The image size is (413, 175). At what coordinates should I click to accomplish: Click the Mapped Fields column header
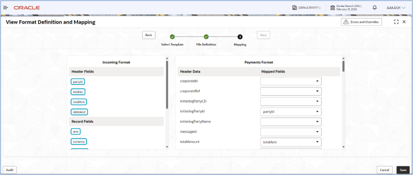pos(273,72)
